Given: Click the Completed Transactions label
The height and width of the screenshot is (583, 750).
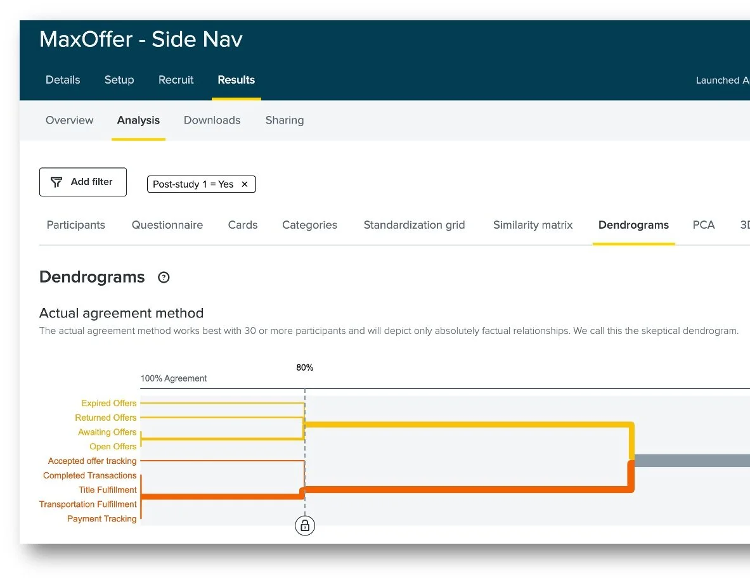Looking at the screenshot, I should [89, 475].
